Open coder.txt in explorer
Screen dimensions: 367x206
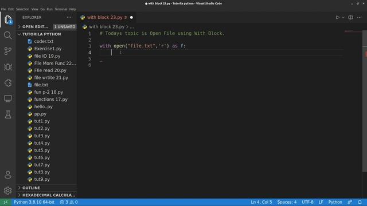pyautogui.click(x=44, y=41)
